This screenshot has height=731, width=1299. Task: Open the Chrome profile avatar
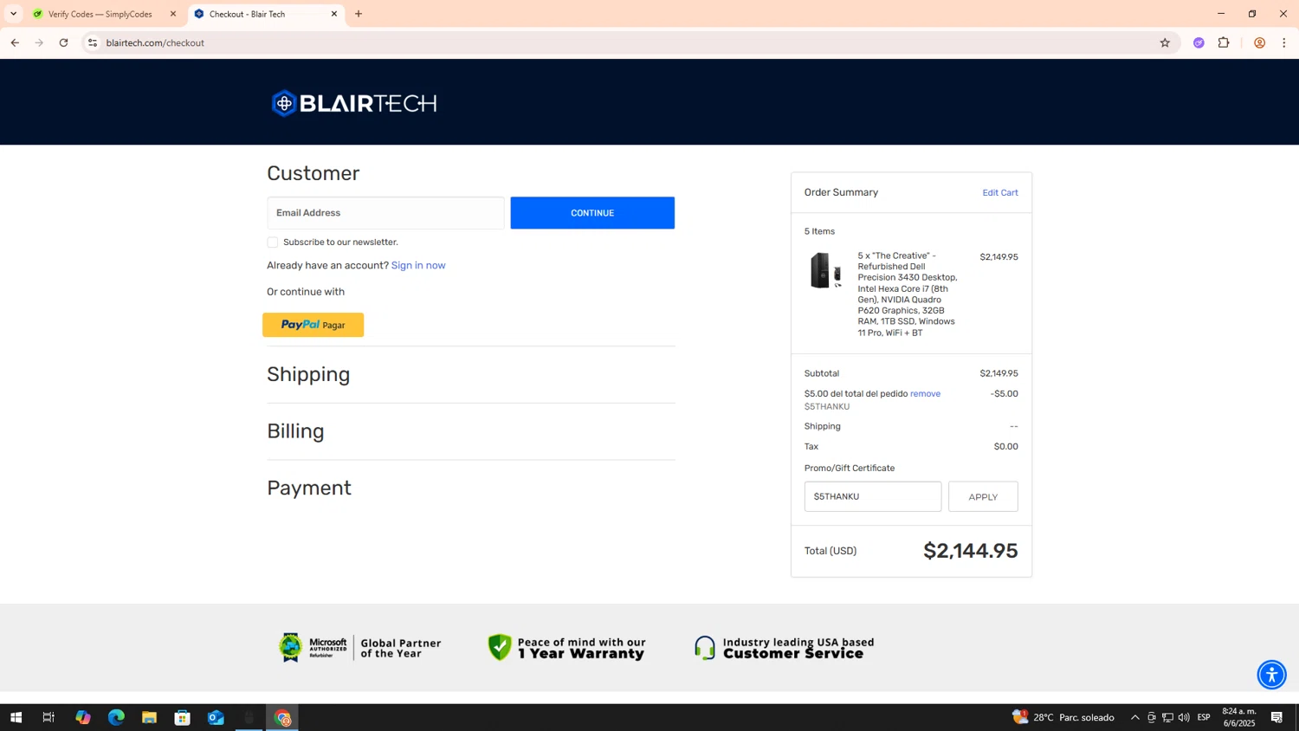click(x=1259, y=42)
